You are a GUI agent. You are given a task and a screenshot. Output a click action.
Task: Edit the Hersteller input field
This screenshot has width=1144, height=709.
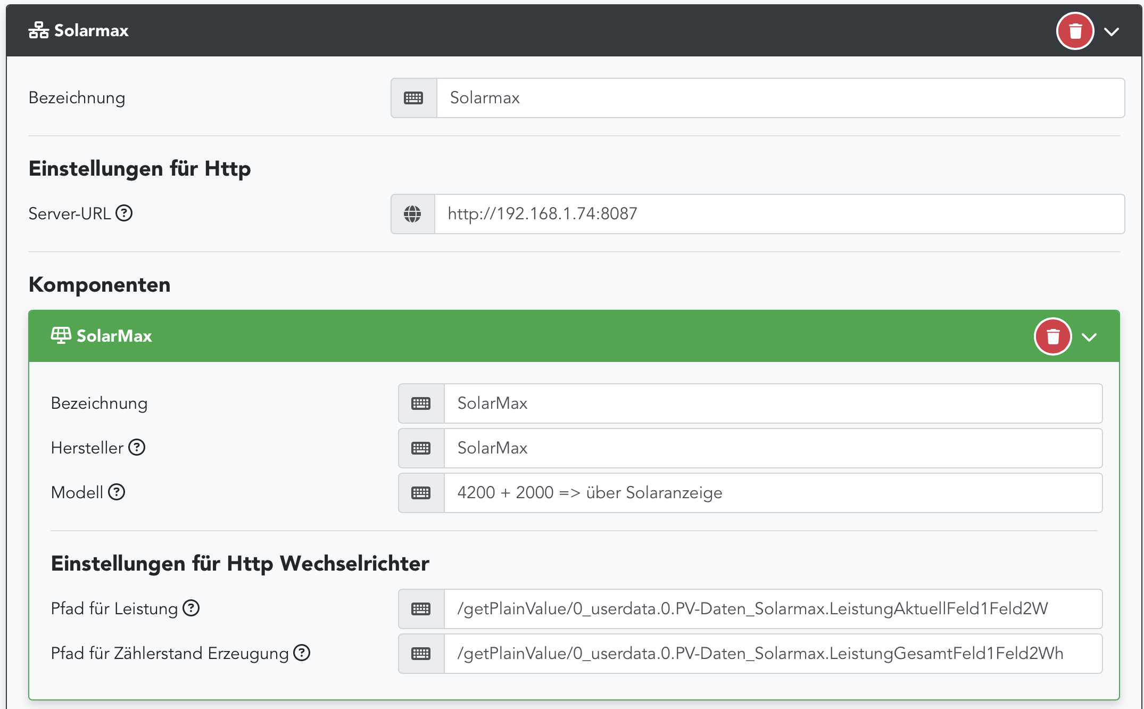click(773, 448)
